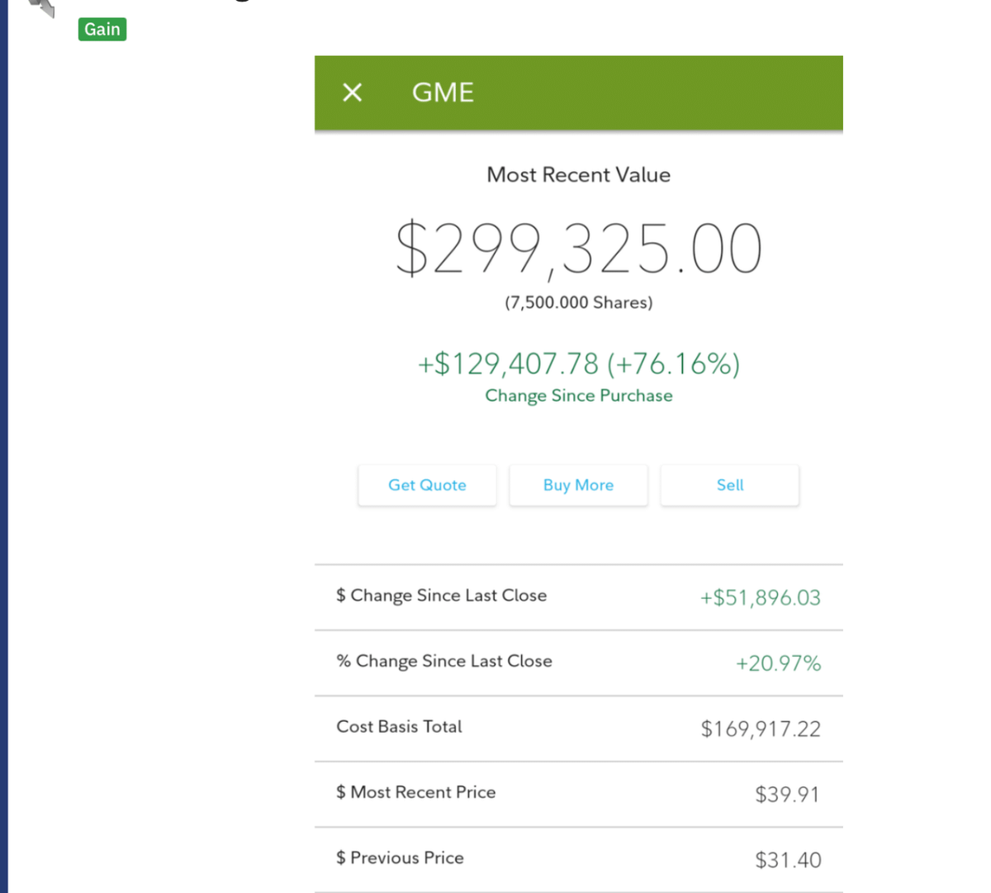The image size is (991, 893).
Task: Click the $ Most Recent Price label
Action: pyautogui.click(x=415, y=792)
